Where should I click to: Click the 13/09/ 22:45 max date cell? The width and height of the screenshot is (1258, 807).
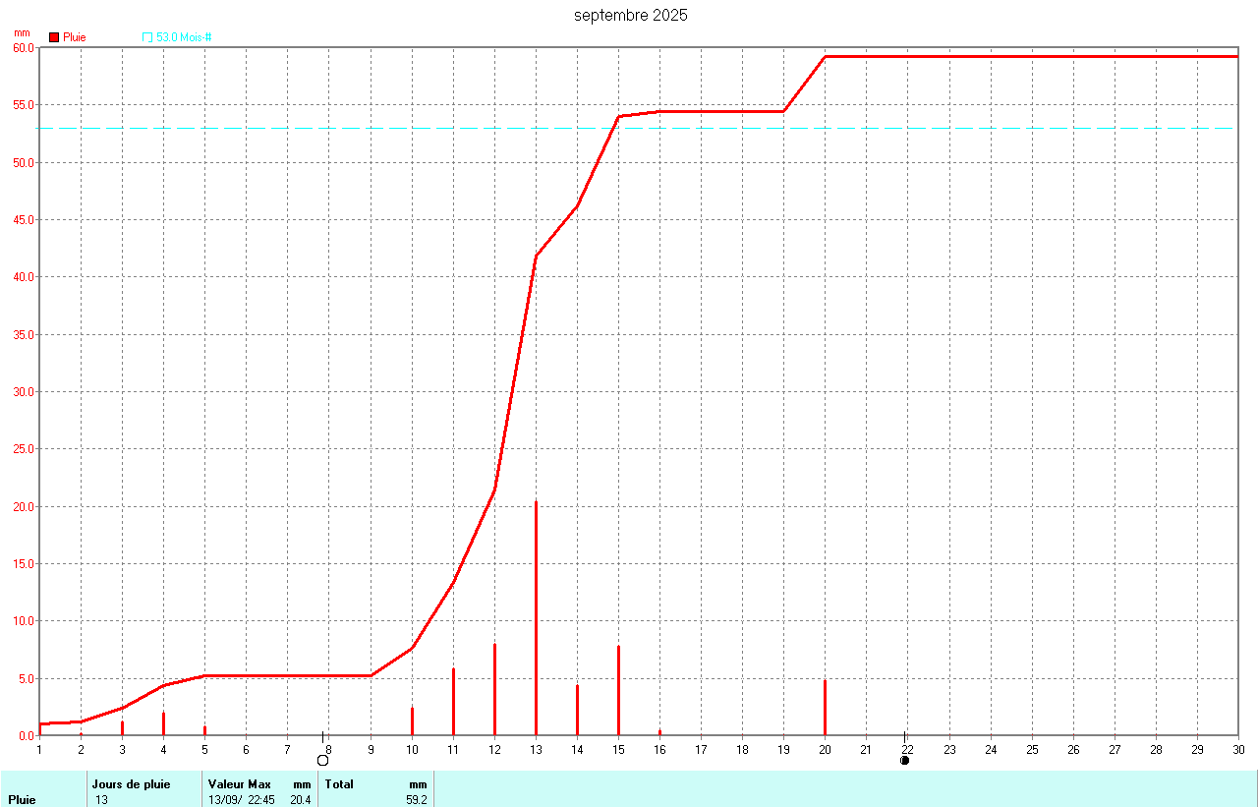pyautogui.click(x=241, y=800)
